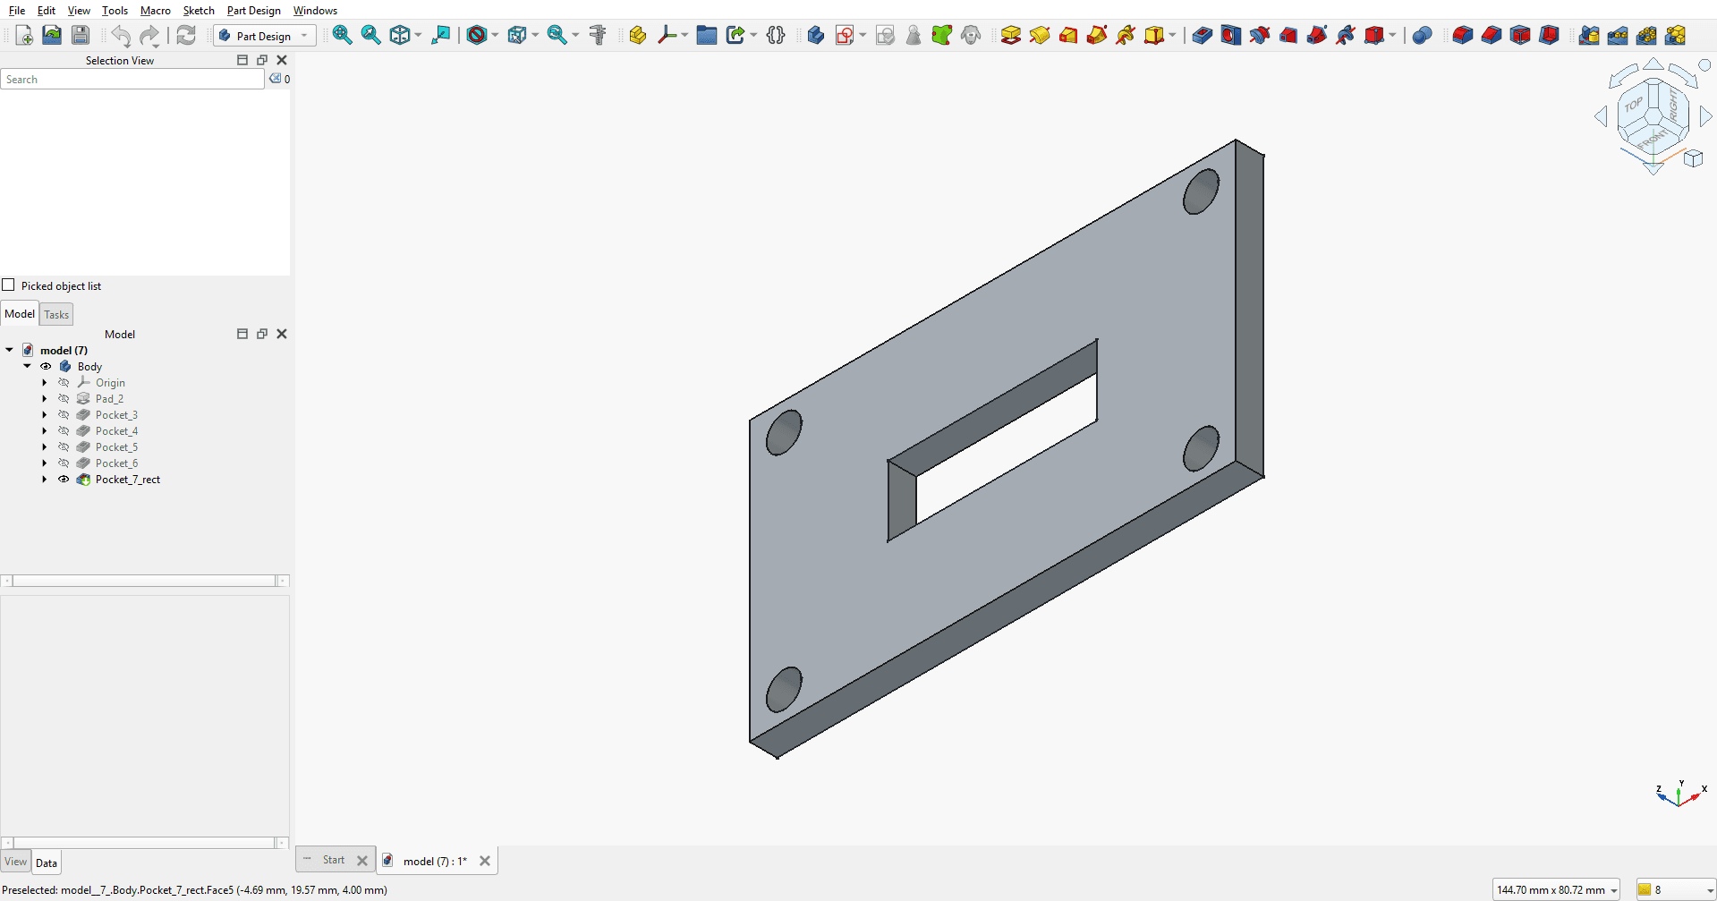Screen dimensions: 1717x901
Task: Switch to the isometric view cube icon
Action: [x=400, y=36]
